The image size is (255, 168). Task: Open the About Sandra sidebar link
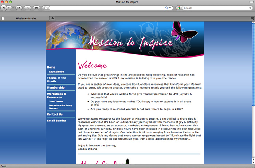click(56, 71)
